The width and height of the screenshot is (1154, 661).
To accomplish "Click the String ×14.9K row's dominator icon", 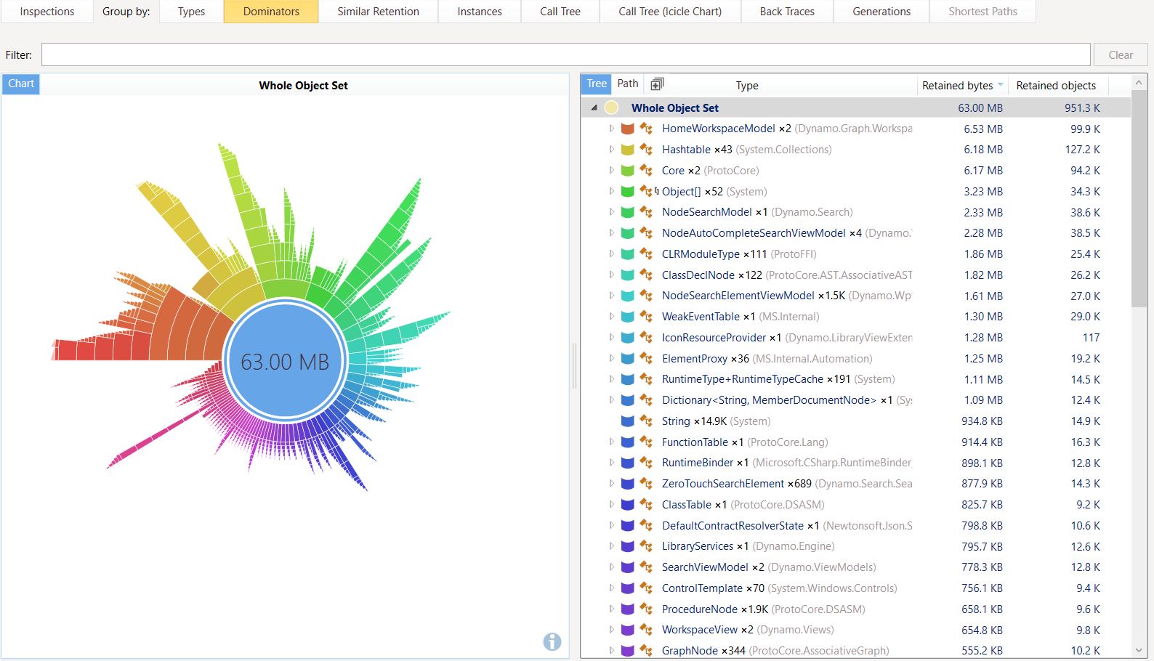I will pos(646,421).
